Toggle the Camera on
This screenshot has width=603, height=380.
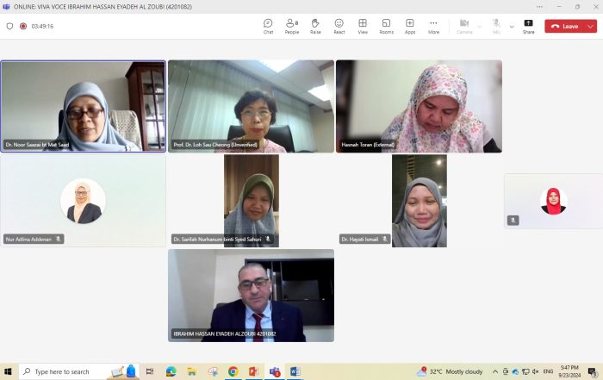click(x=464, y=26)
